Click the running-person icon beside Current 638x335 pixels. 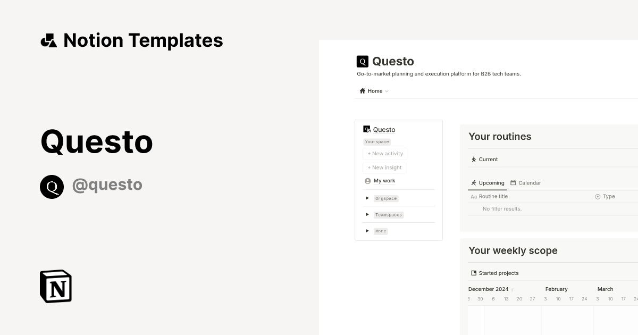pyautogui.click(x=474, y=159)
